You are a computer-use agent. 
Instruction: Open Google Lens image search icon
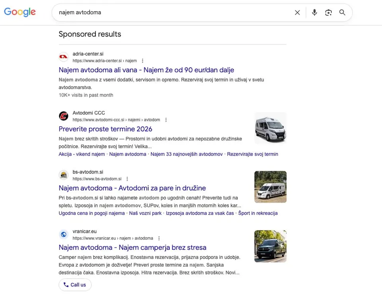click(328, 12)
